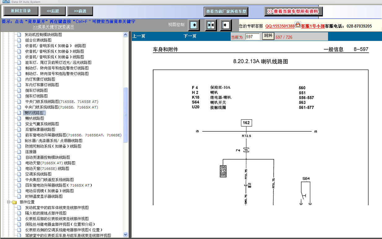Open the QQ:1553501388 customer service link
The image size is (382, 239).
[x=280, y=26]
